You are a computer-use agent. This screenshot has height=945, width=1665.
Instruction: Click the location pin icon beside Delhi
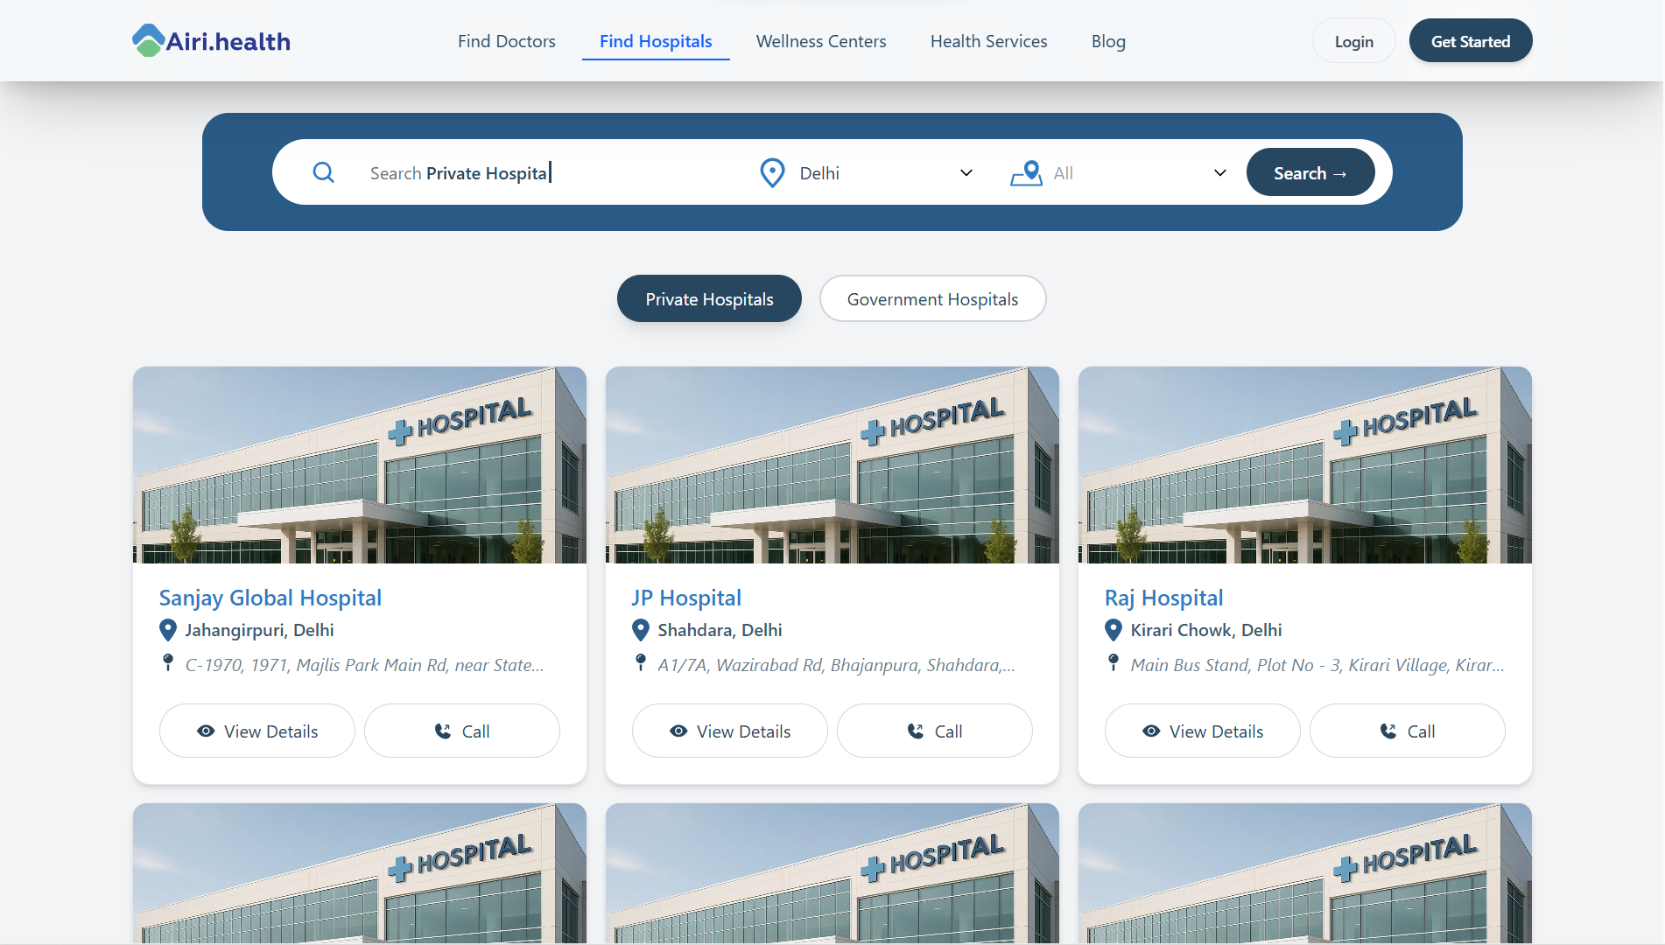[x=772, y=172]
